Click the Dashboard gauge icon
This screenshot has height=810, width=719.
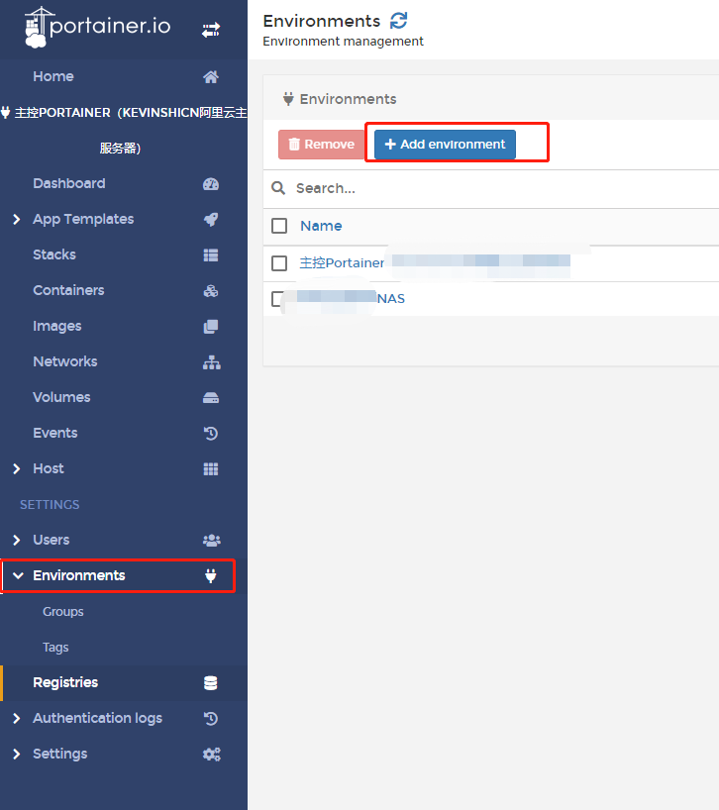(x=211, y=184)
